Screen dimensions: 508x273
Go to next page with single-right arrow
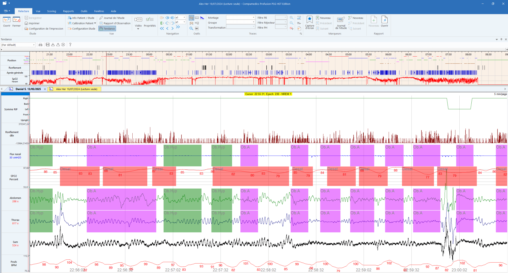point(172,28)
